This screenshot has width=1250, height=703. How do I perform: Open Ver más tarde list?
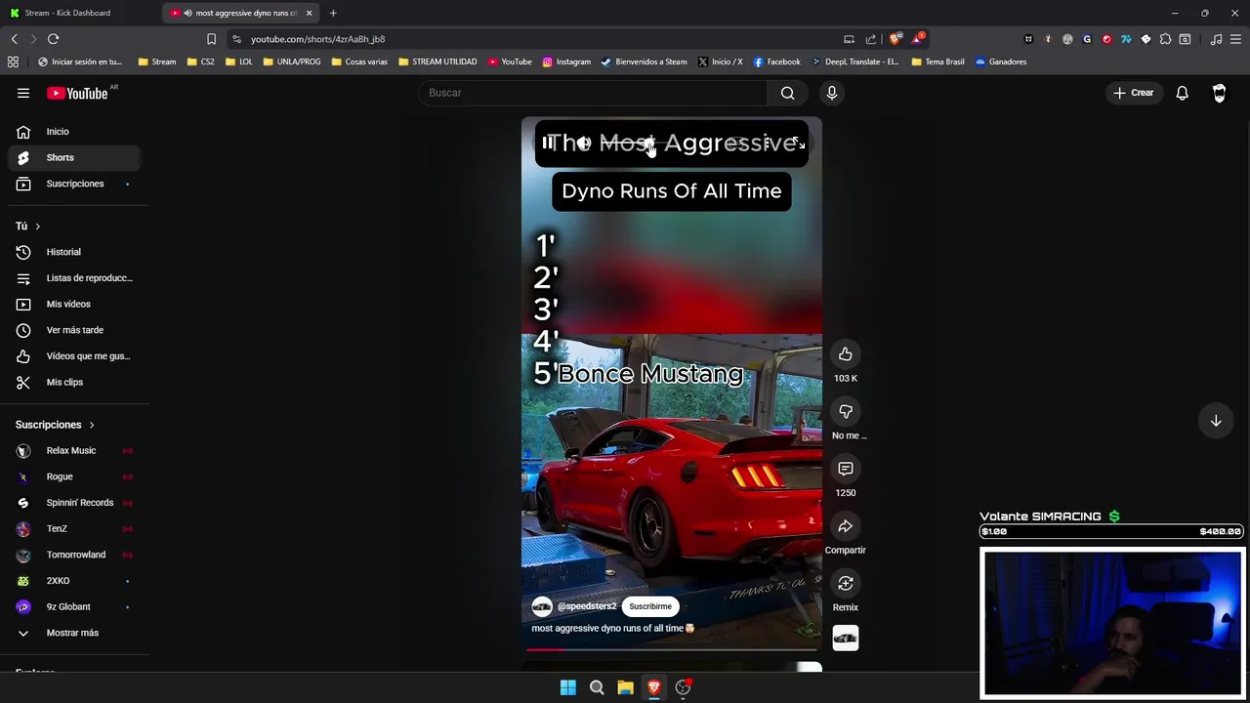pos(73,330)
